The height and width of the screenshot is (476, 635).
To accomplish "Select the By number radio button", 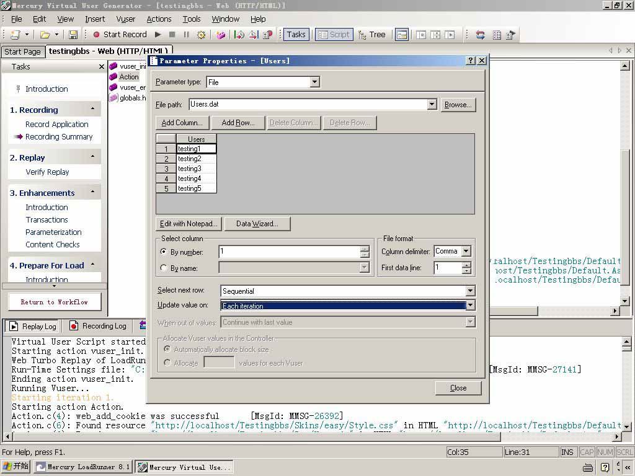I will 164,252.
